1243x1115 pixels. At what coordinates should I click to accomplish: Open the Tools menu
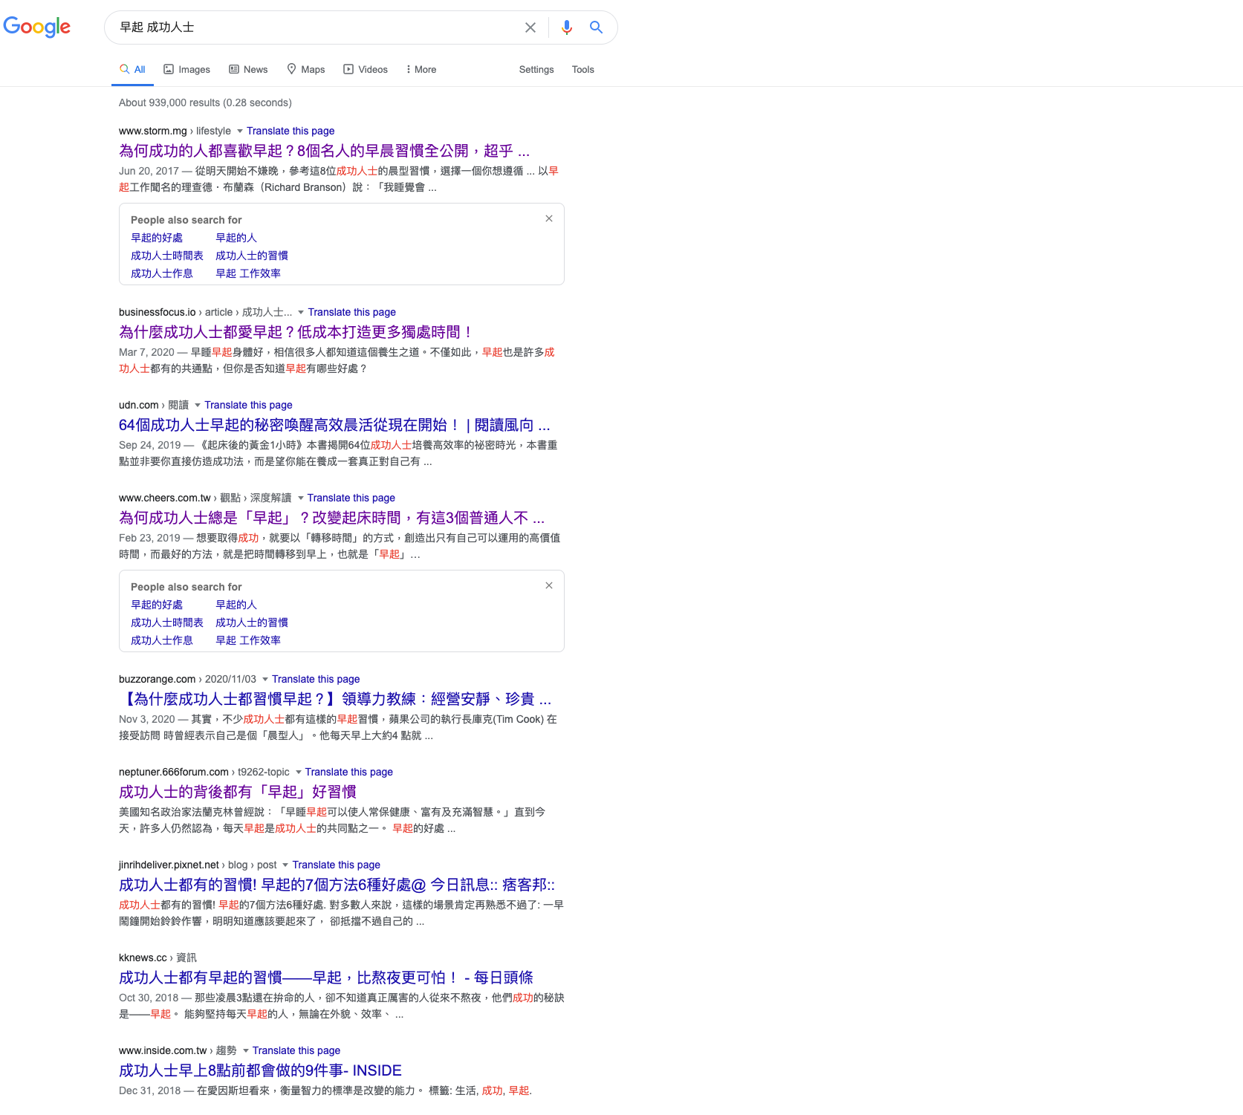[x=582, y=69]
